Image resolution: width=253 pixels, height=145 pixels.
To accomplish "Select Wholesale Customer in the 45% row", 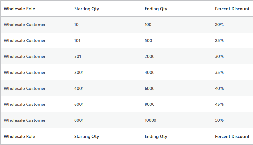I will pos(25,104).
